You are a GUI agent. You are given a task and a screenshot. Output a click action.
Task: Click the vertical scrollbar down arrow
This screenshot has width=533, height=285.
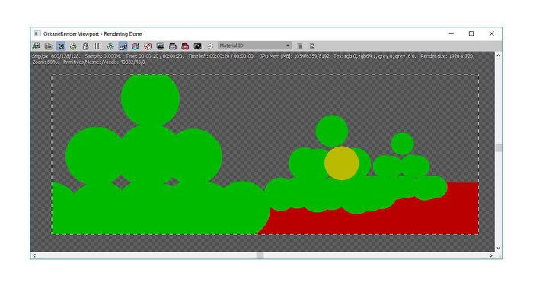click(x=498, y=248)
